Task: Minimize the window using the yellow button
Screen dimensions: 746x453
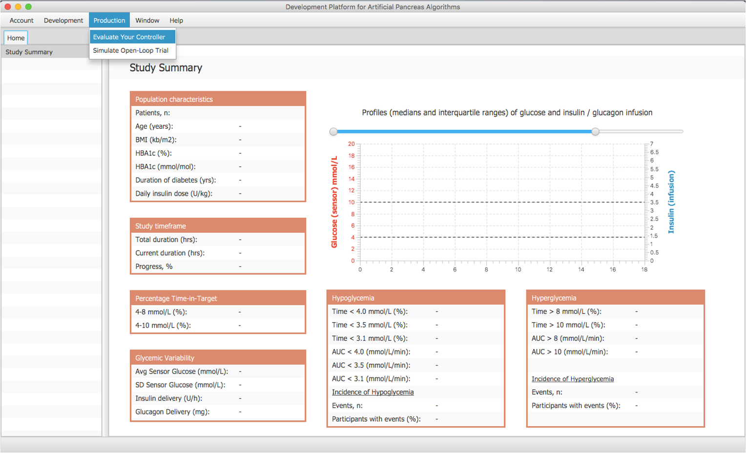Action: (18, 7)
